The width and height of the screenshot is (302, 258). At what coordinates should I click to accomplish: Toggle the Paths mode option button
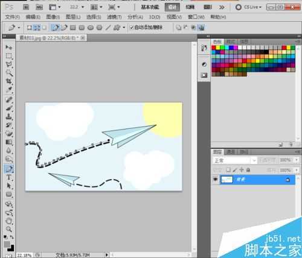(x=37, y=28)
